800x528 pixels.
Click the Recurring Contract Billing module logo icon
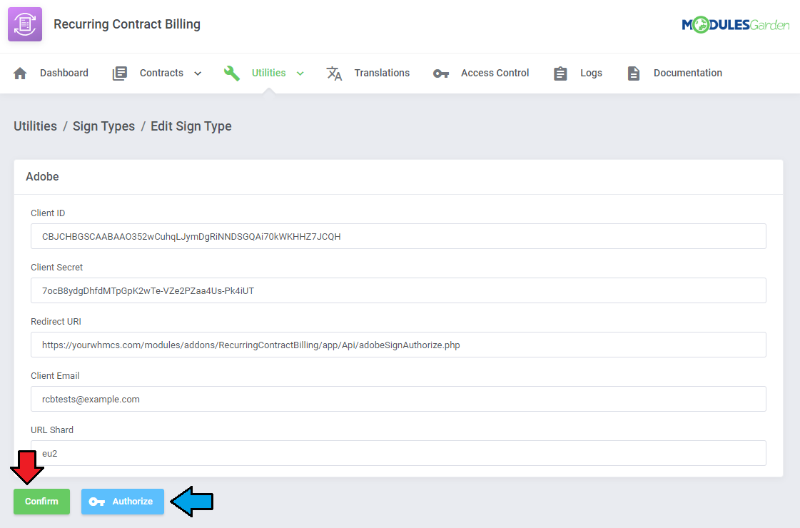pyautogui.click(x=25, y=24)
